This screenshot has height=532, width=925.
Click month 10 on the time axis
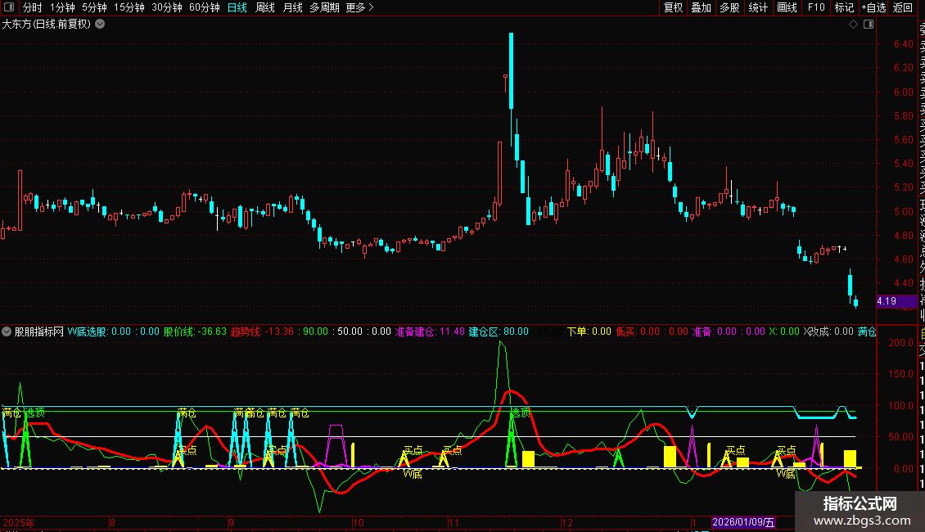point(358,522)
